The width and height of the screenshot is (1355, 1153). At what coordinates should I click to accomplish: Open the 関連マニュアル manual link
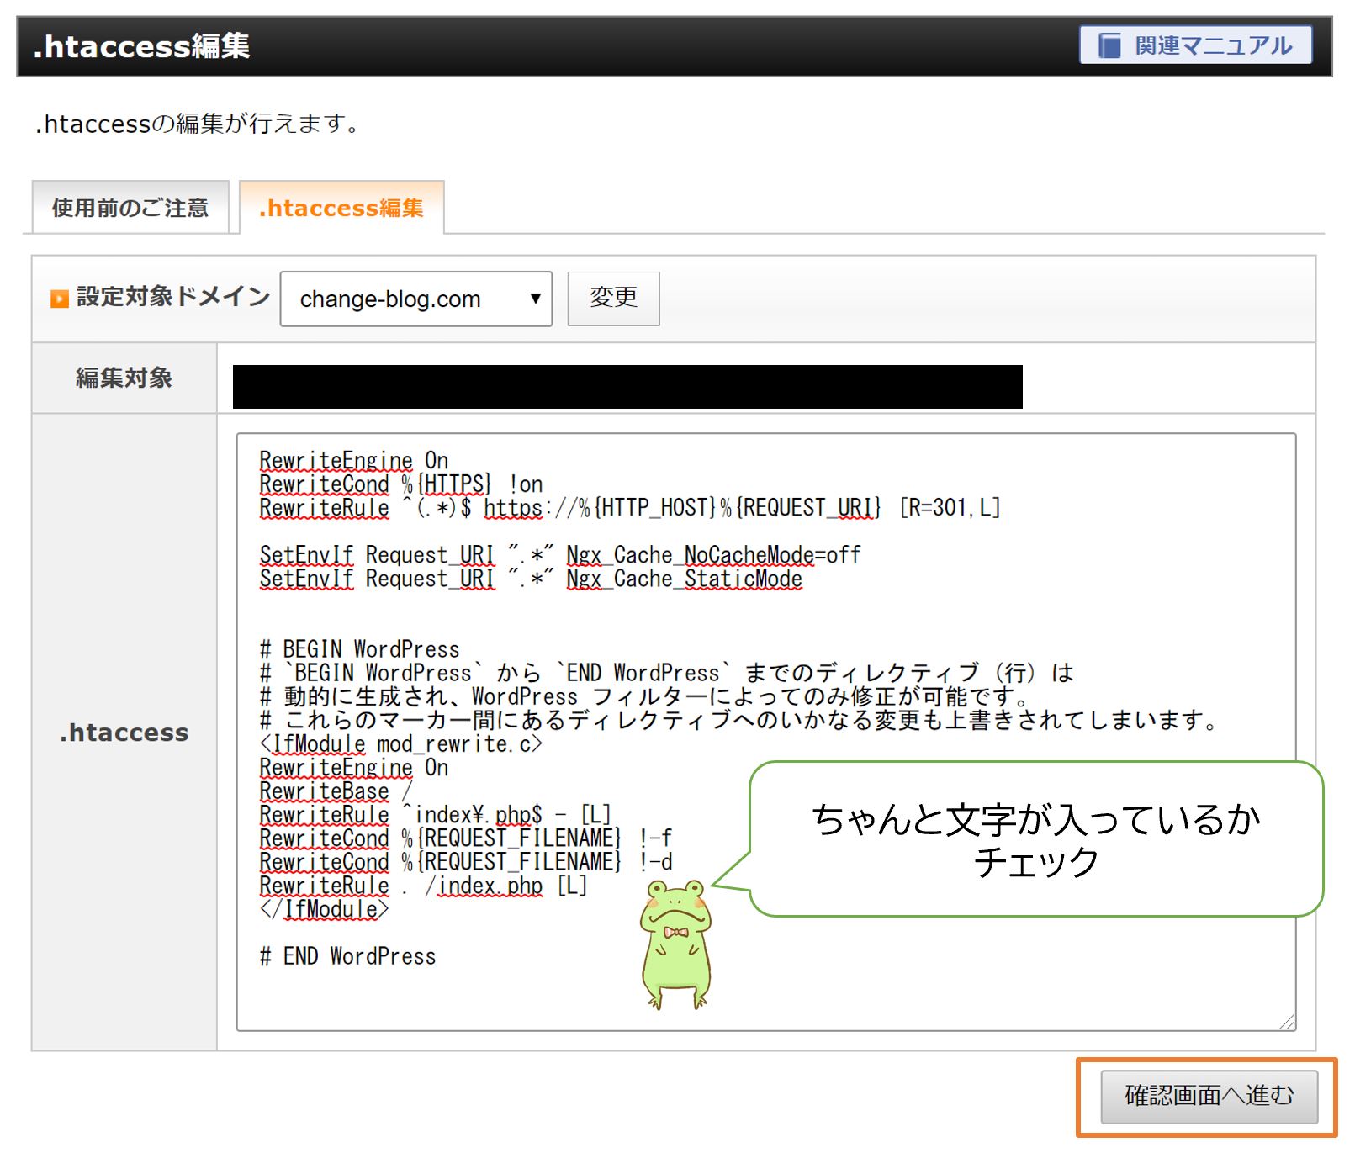1196,45
